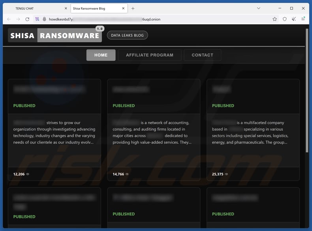Screen dimensions: 312x231
Task: Click the SHISA RANSOMWARE logo
Action: click(x=55, y=35)
